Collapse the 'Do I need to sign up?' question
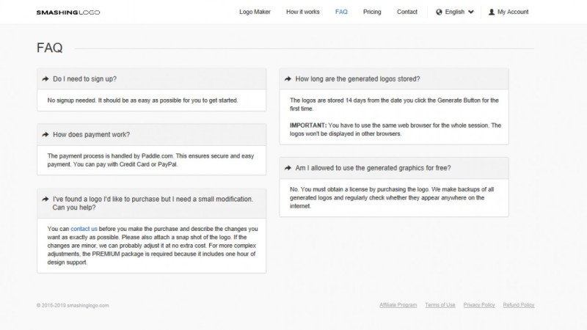Viewport: 587px width, 330px height. tap(84, 78)
